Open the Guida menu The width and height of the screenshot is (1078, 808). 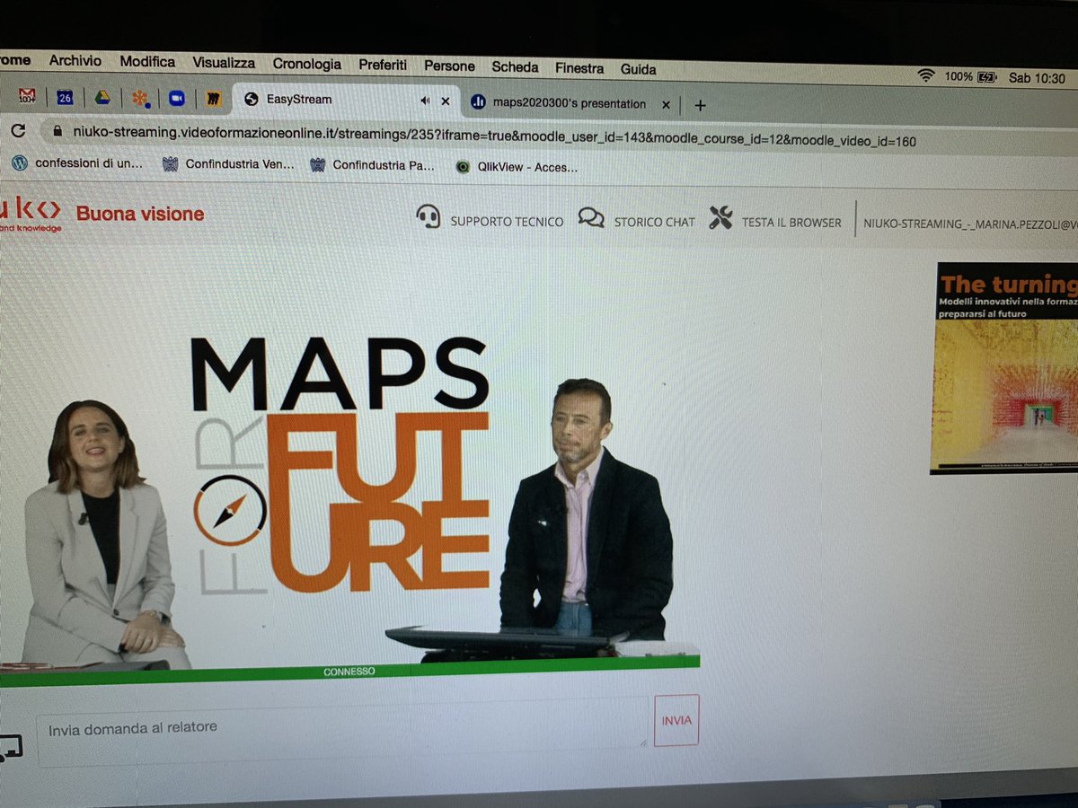pos(638,68)
